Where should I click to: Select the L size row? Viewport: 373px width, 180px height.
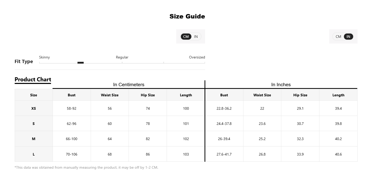[186, 154]
